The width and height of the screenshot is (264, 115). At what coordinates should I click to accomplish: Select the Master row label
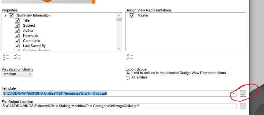143,15
